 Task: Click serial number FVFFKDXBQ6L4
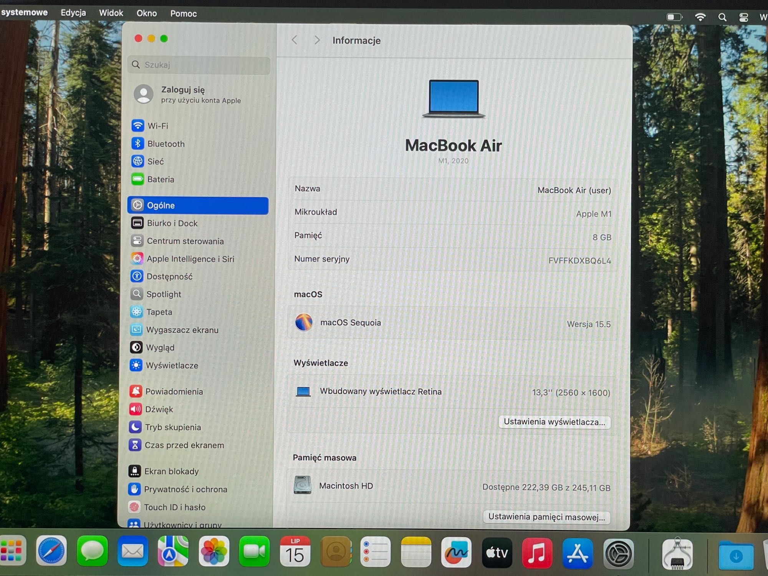580,261
